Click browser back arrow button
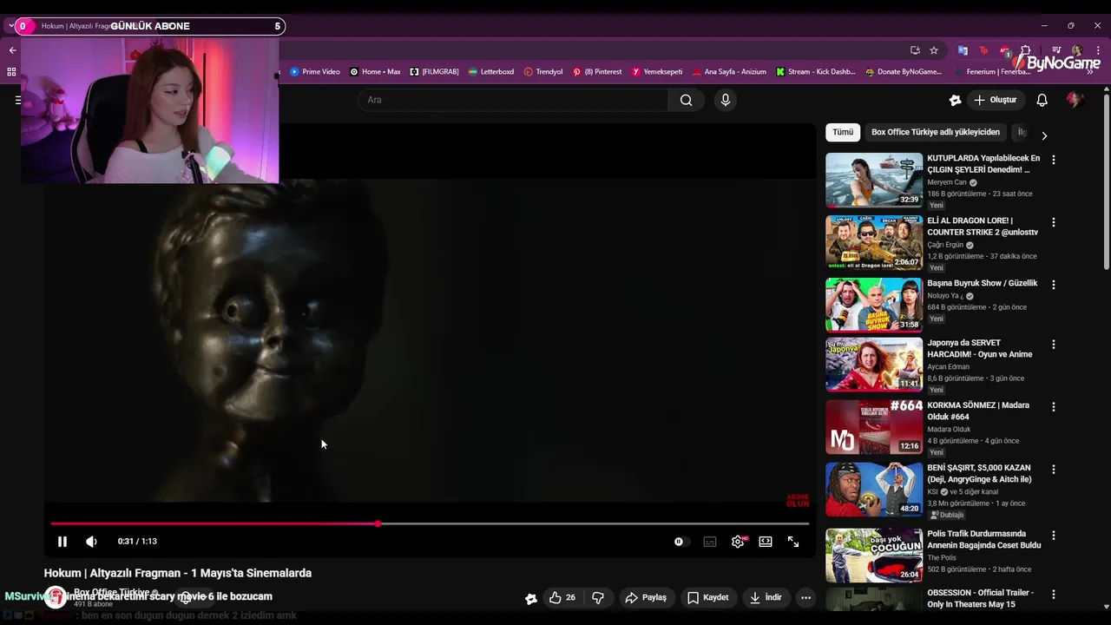The width and height of the screenshot is (1111, 625). (12, 50)
